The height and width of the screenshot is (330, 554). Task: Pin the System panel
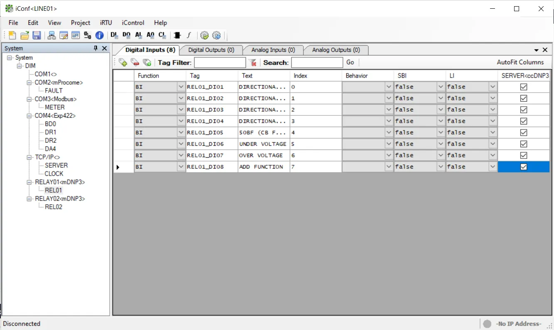tap(96, 48)
